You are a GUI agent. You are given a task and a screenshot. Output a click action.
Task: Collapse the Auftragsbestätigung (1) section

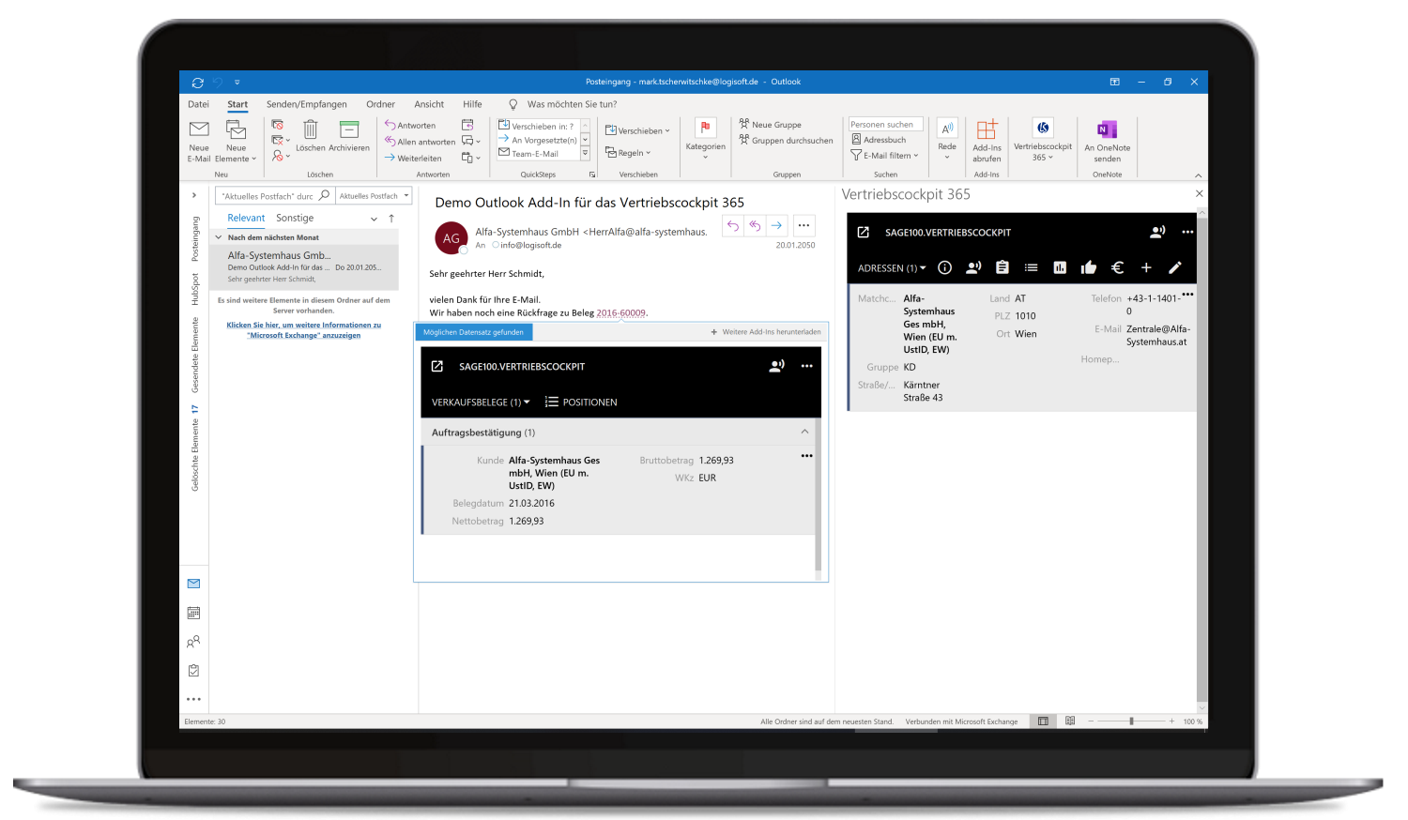[x=804, y=432]
